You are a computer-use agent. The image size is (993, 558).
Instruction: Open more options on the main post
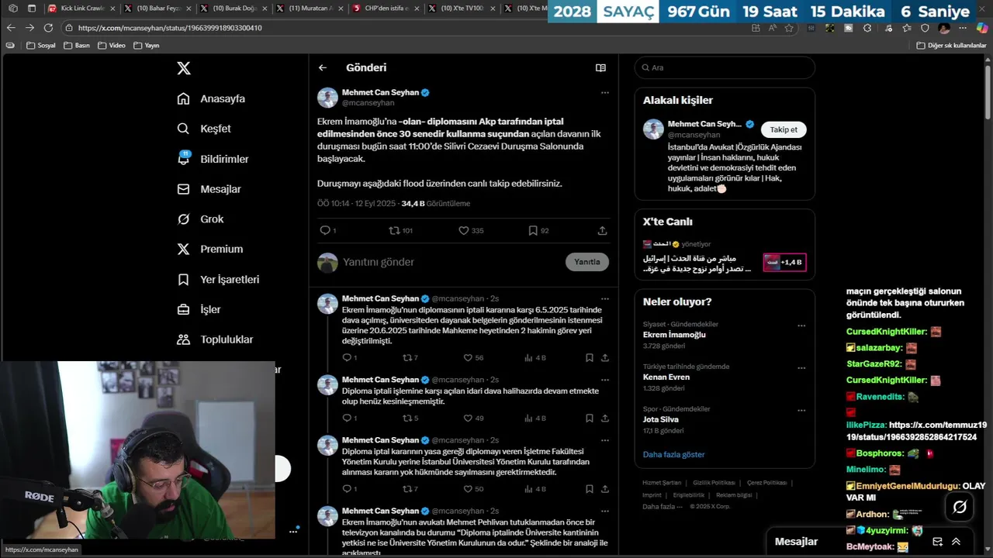tap(605, 92)
